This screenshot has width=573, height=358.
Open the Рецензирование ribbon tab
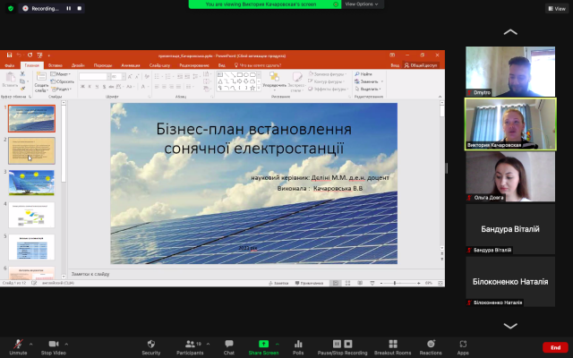(194, 65)
